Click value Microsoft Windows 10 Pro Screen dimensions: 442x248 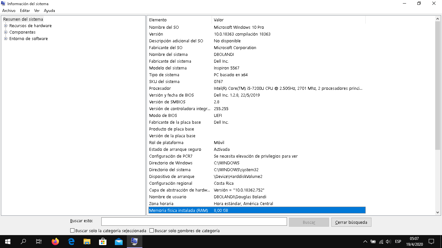pos(239,27)
